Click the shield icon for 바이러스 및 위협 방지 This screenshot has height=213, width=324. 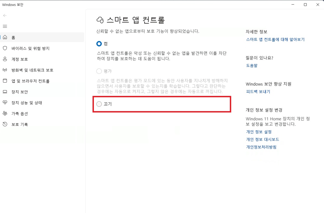click(x=5, y=48)
